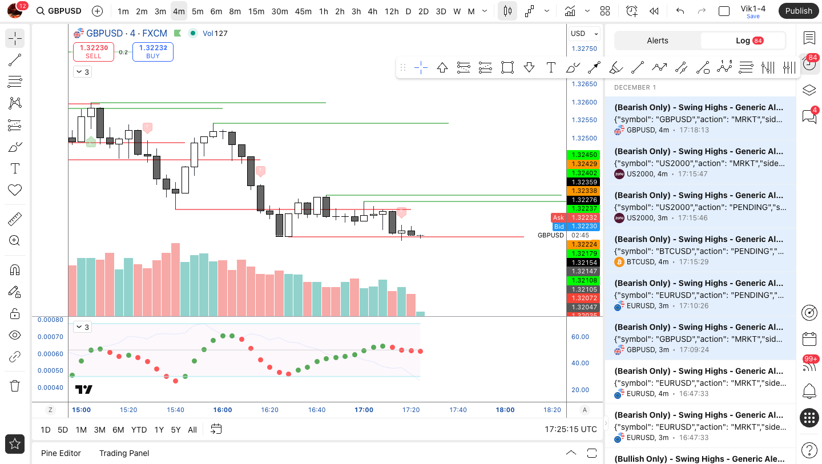The image size is (822, 464).
Task: Open the help question mark icon
Action: [x=809, y=450]
